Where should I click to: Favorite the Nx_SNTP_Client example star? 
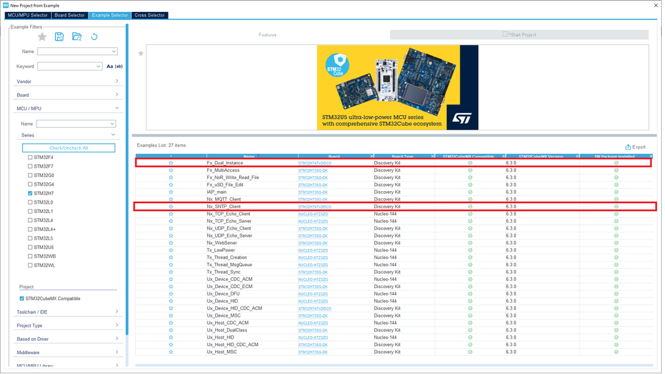(171, 206)
